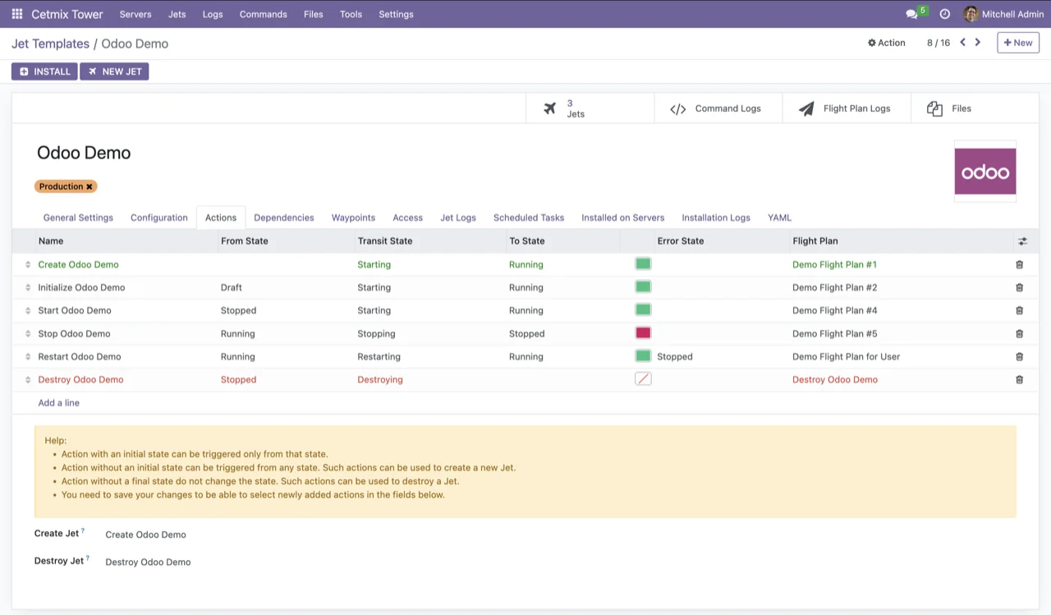Click the apps grid icon beside Cetmix Tower

(16, 14)
